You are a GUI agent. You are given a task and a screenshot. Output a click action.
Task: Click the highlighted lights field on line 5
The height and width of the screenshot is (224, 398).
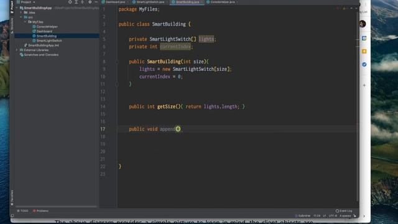coord(206,39)
